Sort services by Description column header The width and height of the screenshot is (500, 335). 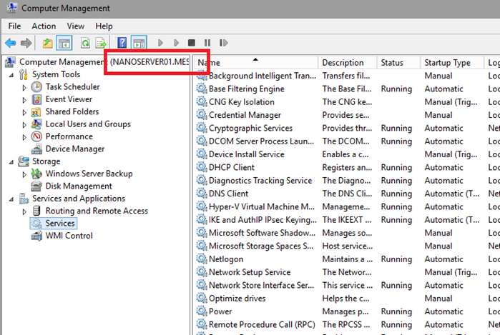coord(348,62)
